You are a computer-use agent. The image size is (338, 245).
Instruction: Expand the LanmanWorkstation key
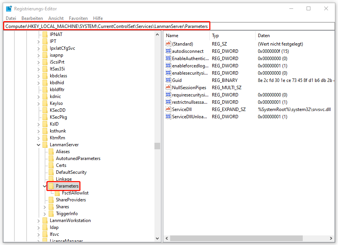click(x=39, y=221)
